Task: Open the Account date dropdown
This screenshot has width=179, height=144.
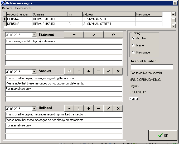Action: point(34,72)
